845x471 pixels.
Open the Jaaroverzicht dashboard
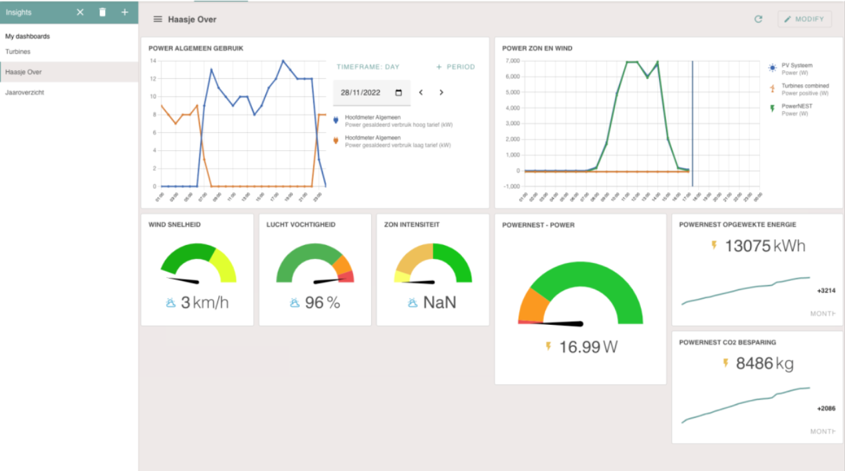(x=25, y=92)
